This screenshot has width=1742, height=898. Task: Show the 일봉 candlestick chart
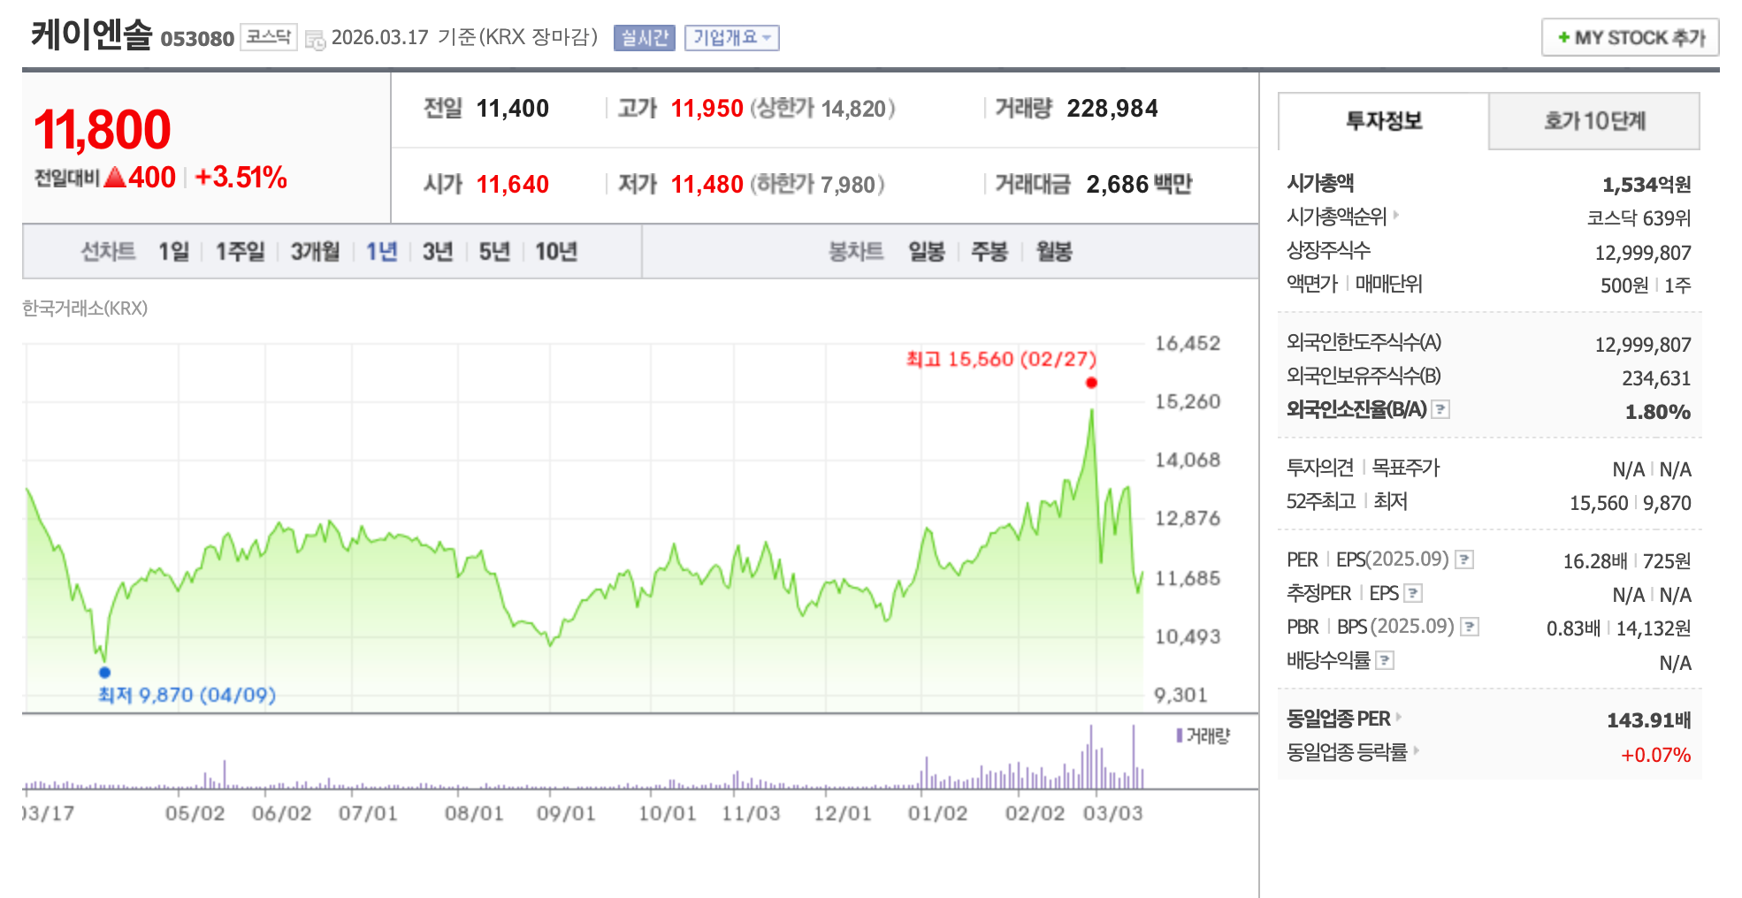[927, 252]
